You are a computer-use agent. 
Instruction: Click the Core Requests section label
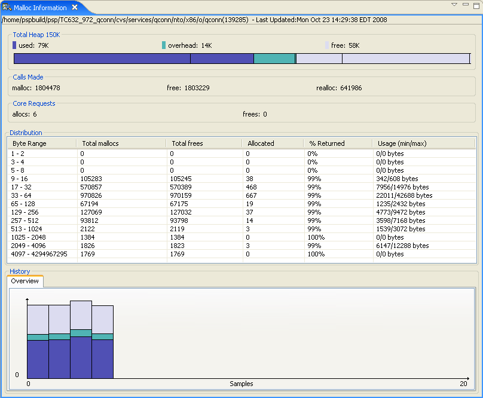[33, 103]
